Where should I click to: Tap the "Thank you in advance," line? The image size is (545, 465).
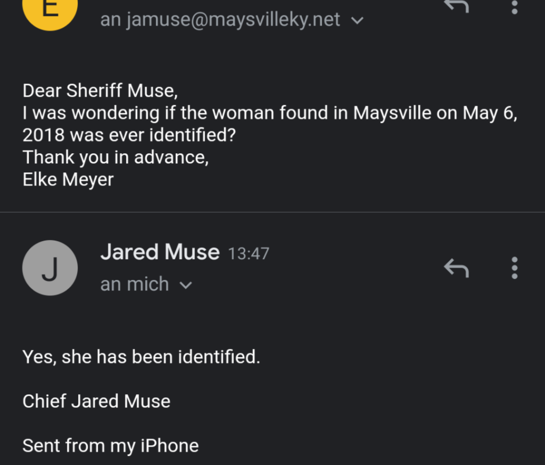pos(115,157)
